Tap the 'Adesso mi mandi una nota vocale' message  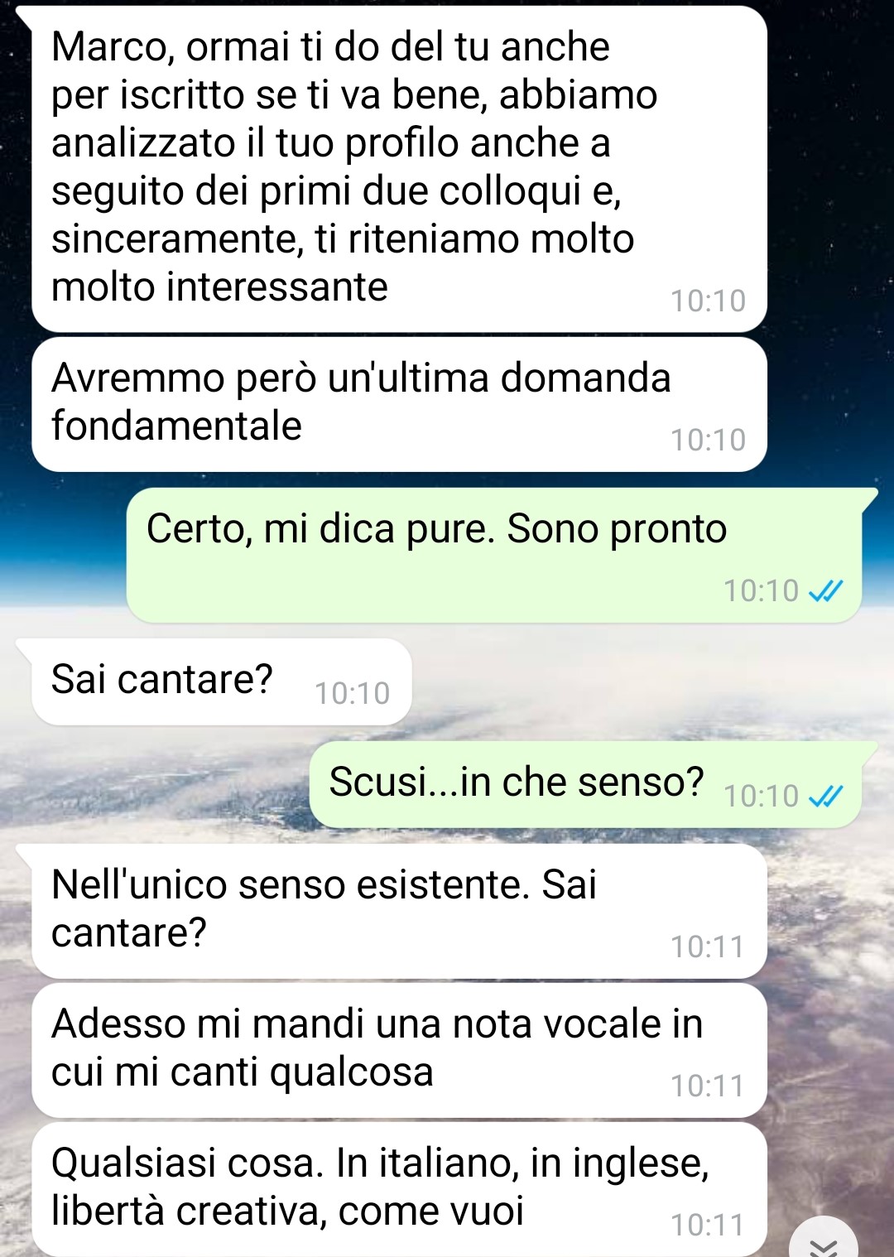[399, 1051]
